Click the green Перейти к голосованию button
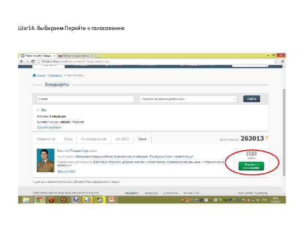 pyautogui.click(x=251, y=166)
